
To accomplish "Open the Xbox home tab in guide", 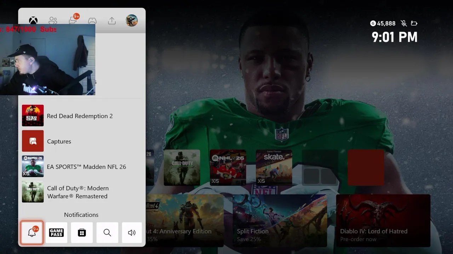I will pyautogui.click(x=33, y=20).
